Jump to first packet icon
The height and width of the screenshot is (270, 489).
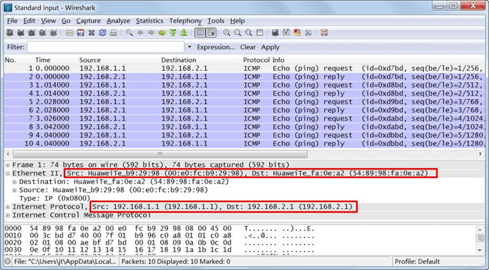tap(173, 33)
